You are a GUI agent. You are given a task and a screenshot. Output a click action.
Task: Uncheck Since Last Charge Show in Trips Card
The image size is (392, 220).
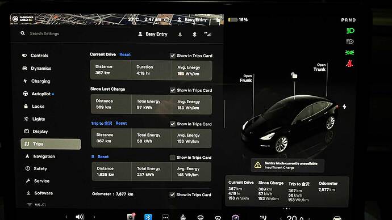[173, 90]
